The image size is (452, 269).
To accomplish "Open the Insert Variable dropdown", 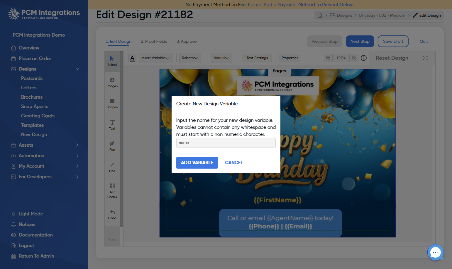I will [155, 58].
